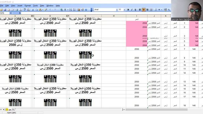Screen dimensions: 203x114
Task: Open the Window menu
Action: 50,6
